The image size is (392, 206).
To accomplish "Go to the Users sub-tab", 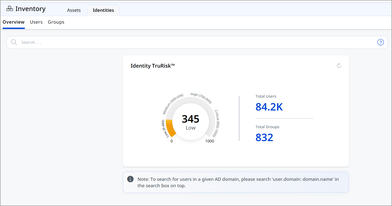I will [x=36, y=22].
